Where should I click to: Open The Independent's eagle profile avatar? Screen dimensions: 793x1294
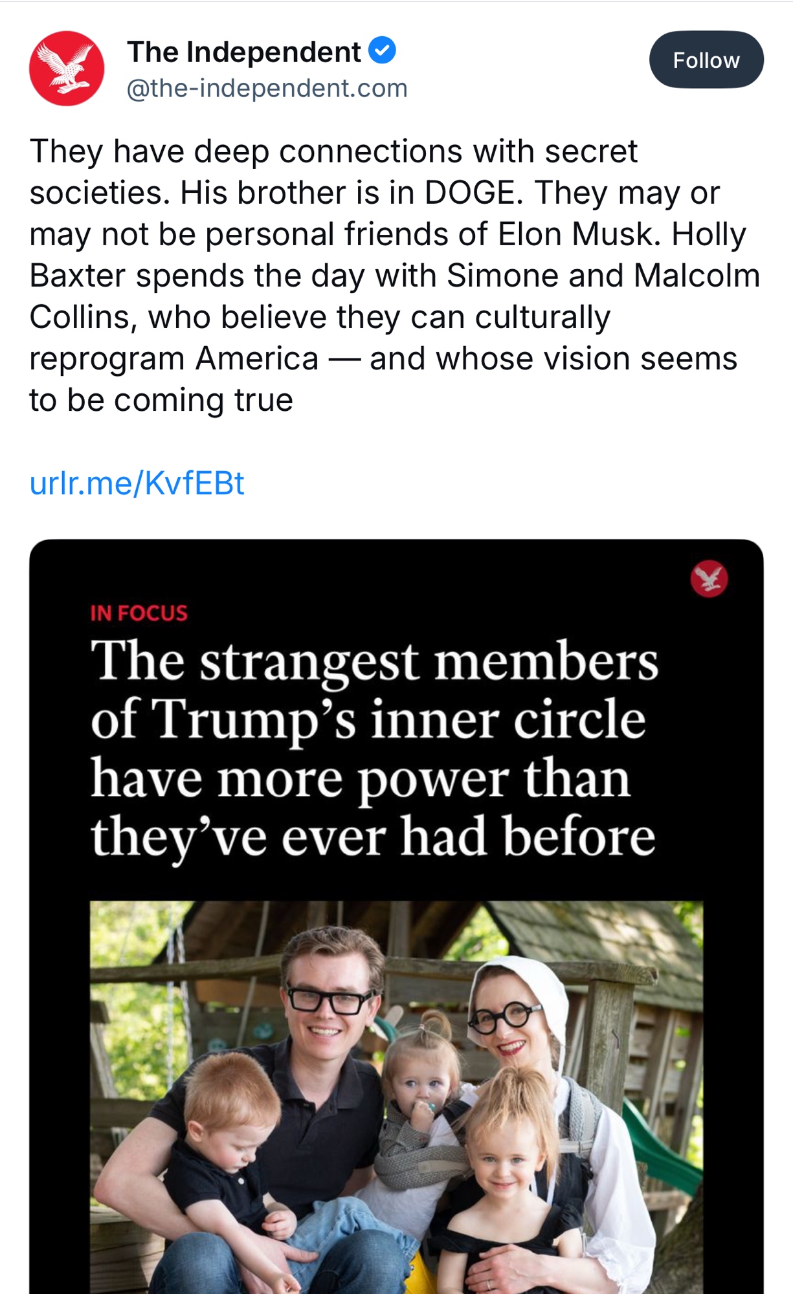[67, 69]
